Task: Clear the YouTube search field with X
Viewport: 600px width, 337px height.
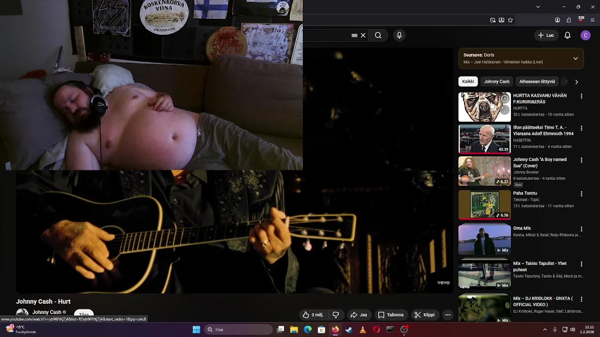Action: click(363, 35)
